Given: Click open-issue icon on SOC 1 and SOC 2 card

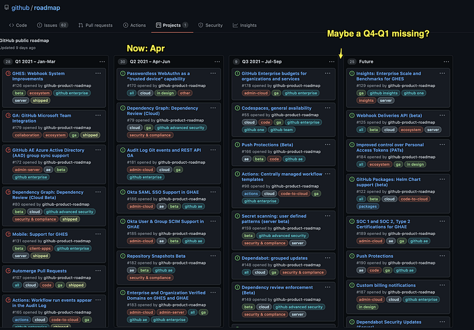Looking at the screenshot, I should [x=352, y=222].
